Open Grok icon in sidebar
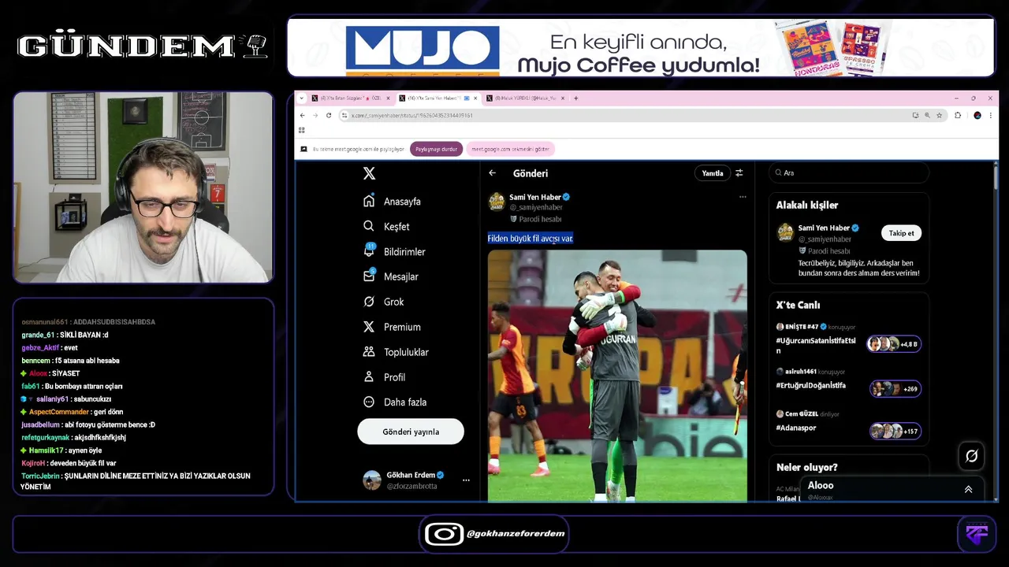The height and width of the screenshot is (567, 1009). coord(369,302)
